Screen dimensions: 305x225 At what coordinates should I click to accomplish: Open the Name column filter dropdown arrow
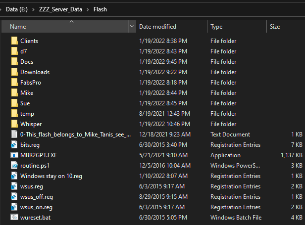(132, 26)
